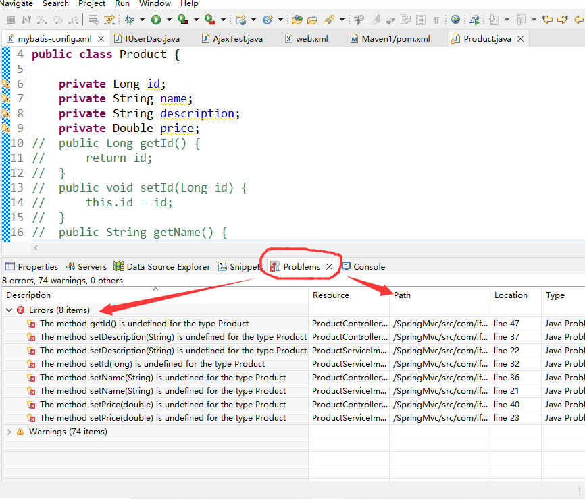Toggle Mark Occurrences highlighter icon

(x=376, y=20)
